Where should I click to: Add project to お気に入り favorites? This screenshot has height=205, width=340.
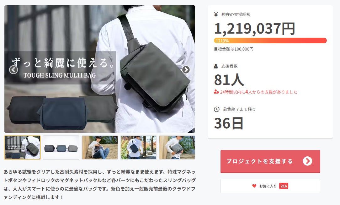270,186
